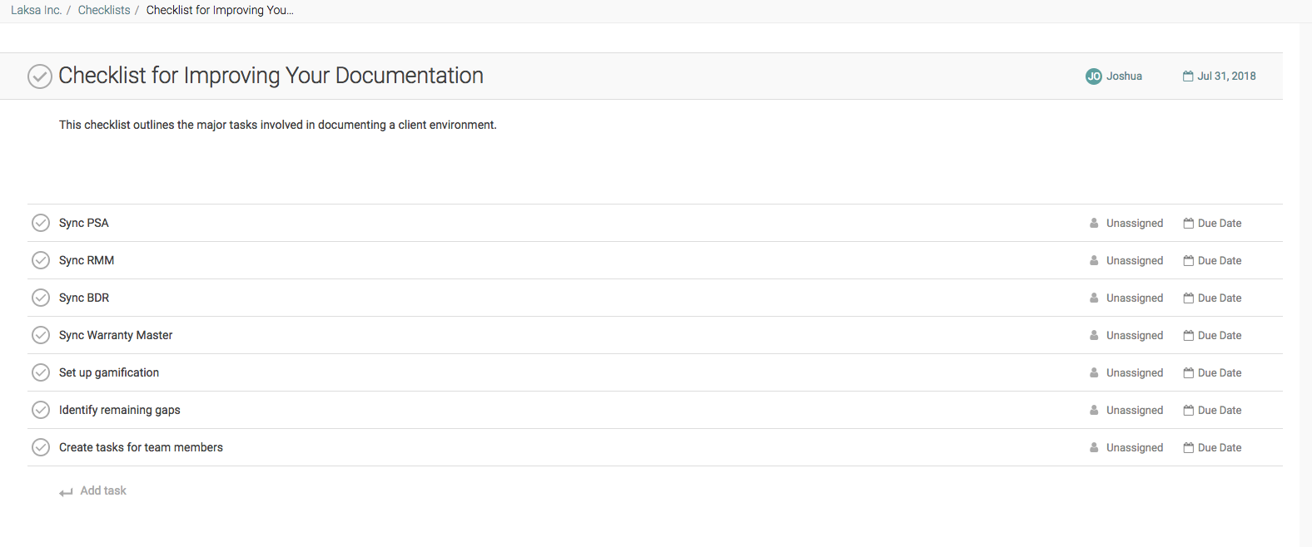
Task: Click the due date calendar icon for Sync RMM
Action: coord(1187,260)
